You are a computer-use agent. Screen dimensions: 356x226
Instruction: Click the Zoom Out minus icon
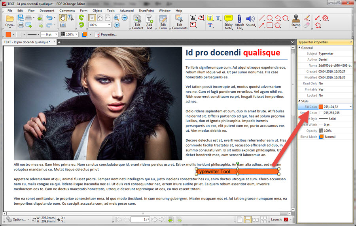tap(125, 18)
